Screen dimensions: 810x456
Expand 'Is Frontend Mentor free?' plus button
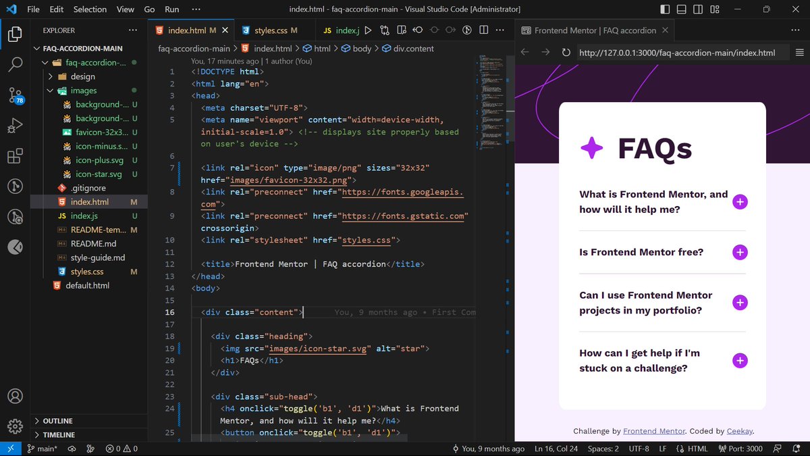740,252
